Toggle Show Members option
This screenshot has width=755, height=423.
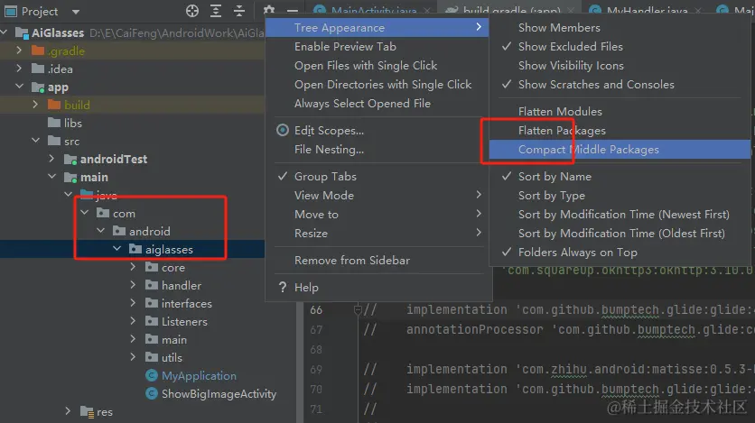pyautogui.click(x=559, y=28)
